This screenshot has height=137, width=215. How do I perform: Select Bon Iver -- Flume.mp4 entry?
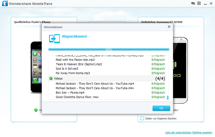click(70, 93)
